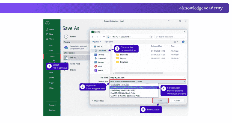Click This PC in the address breadcrumb

(x=115, y=37)
